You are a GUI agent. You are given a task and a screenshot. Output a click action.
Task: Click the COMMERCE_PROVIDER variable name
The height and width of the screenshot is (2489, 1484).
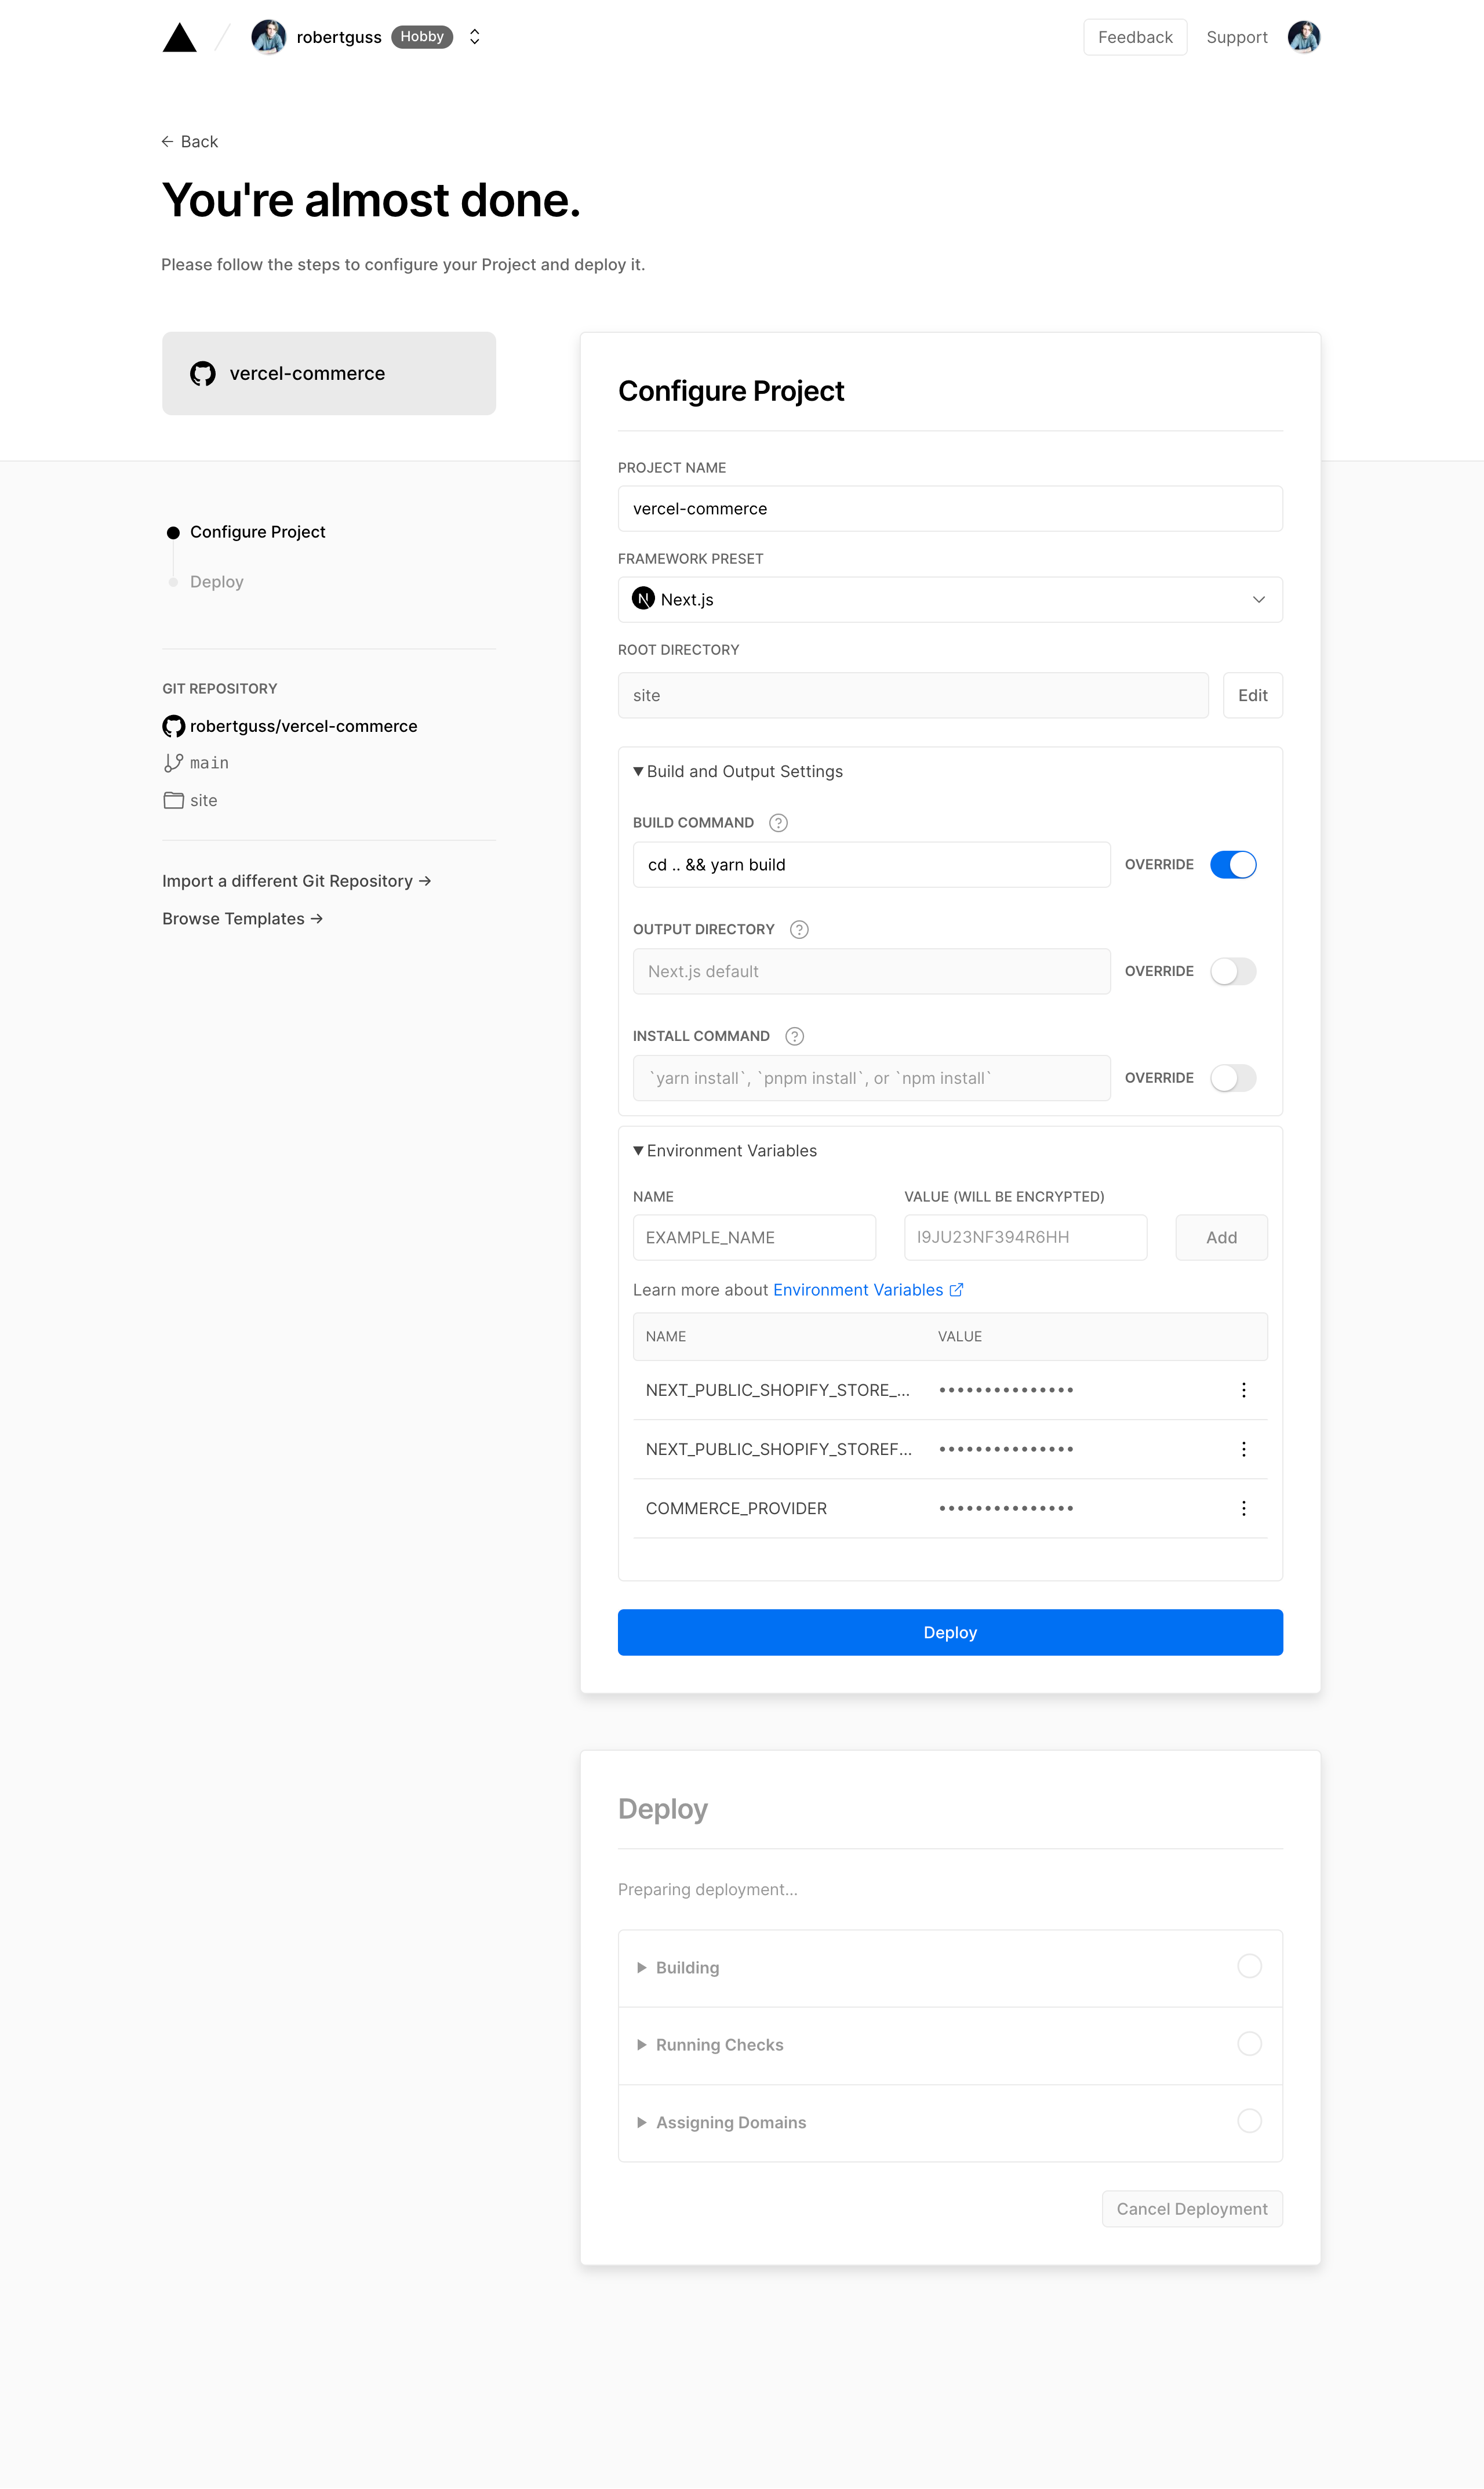[736, 1508]
